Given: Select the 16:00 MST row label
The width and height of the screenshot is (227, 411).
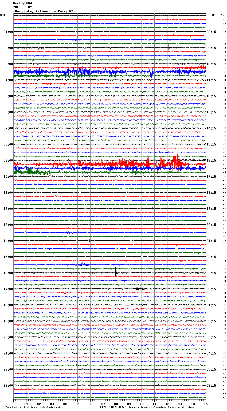Looking at the screenshot, I should tap(8, 273).
